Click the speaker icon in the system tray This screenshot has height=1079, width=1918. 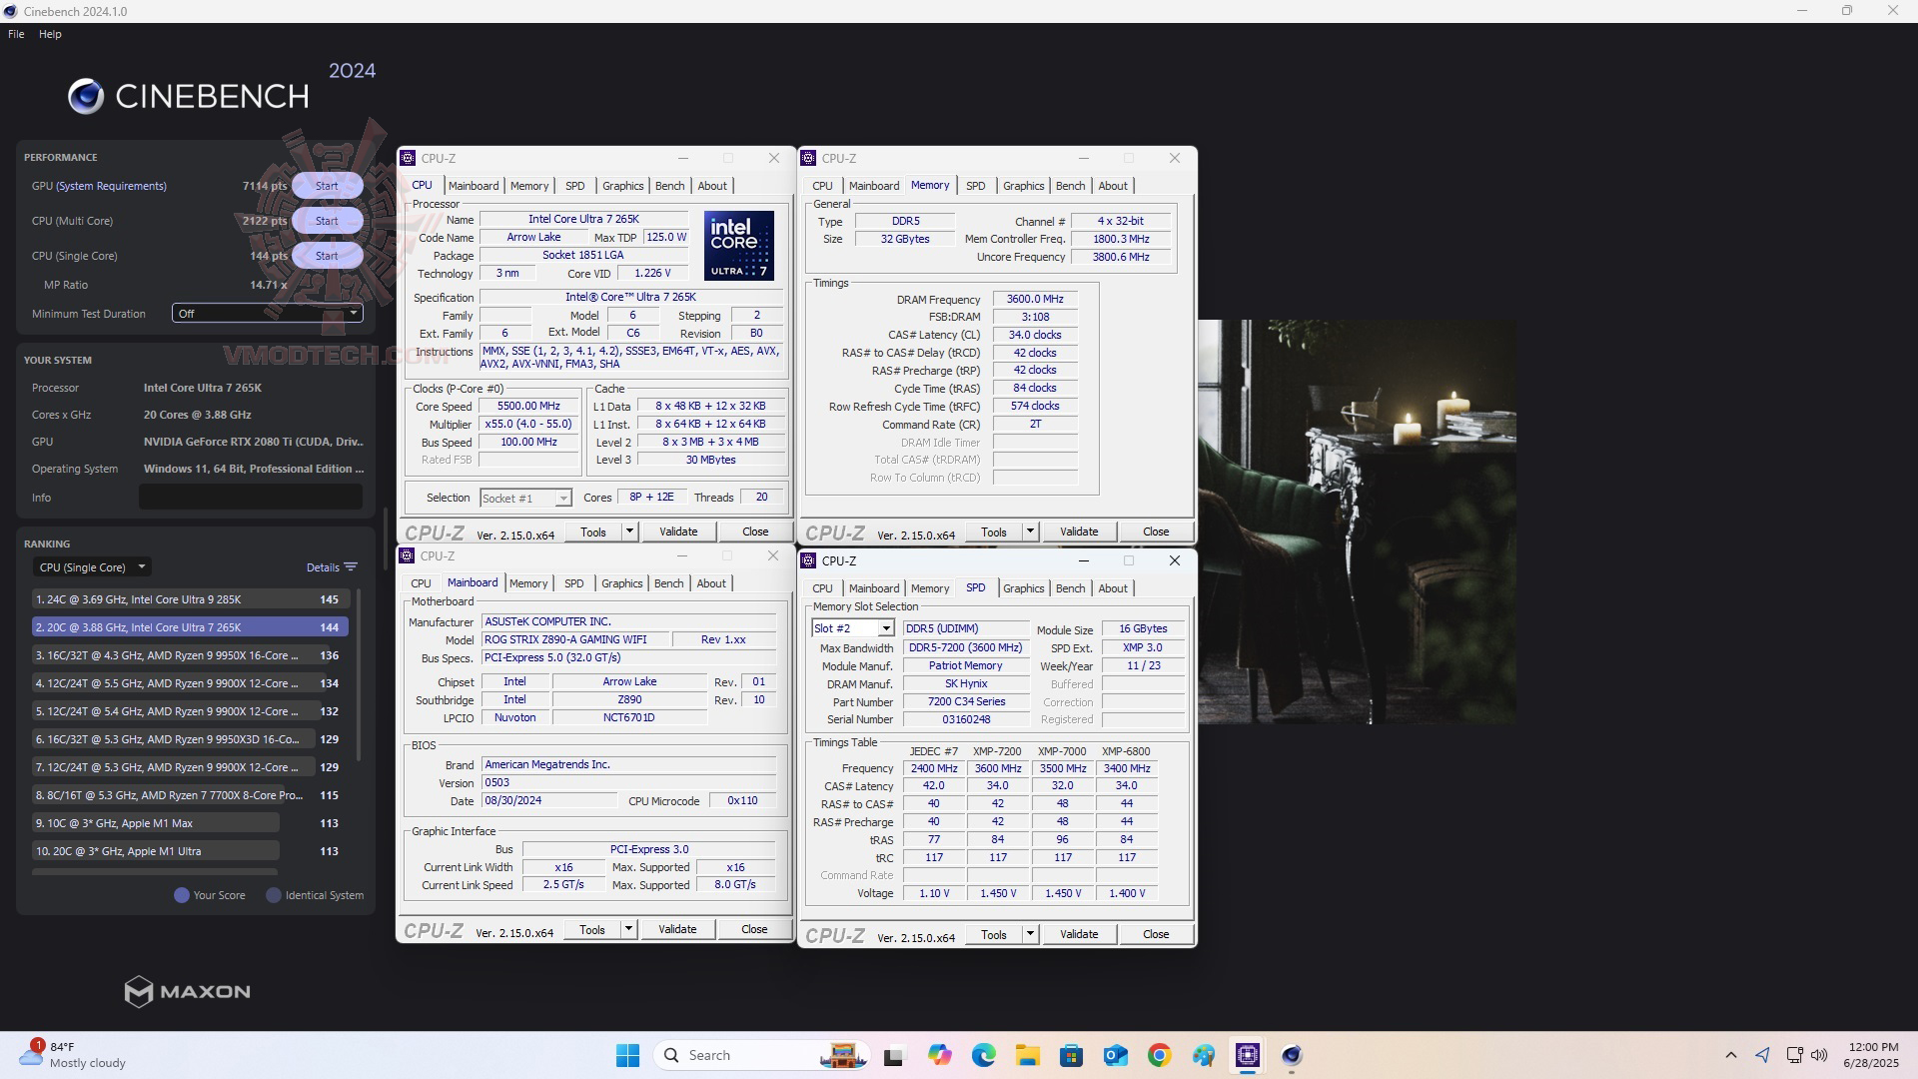point(1819,1054)
